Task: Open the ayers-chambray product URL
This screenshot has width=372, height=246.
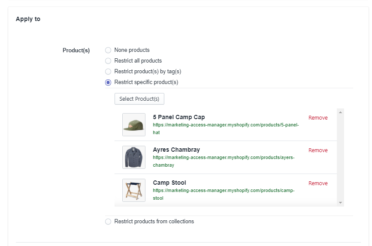Action: coord(224,161)
